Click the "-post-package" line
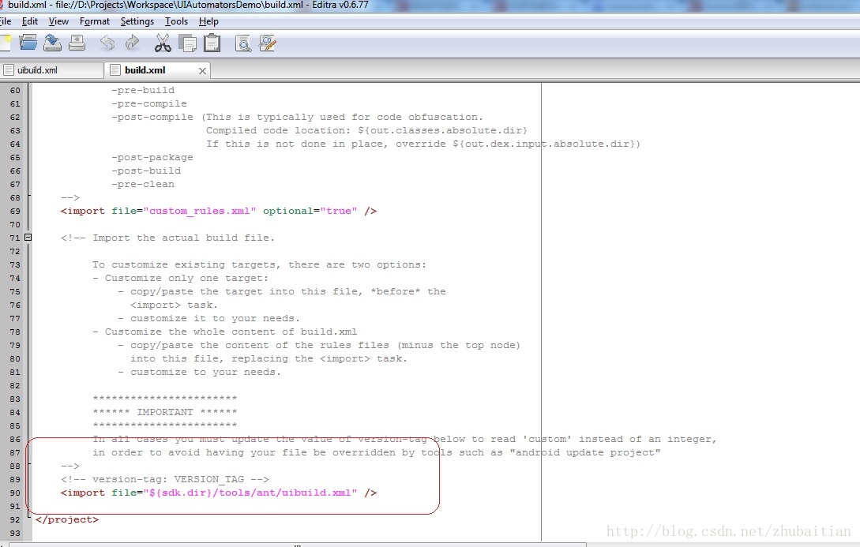Screen dimensions: 860x547 (x=152, y=157)
